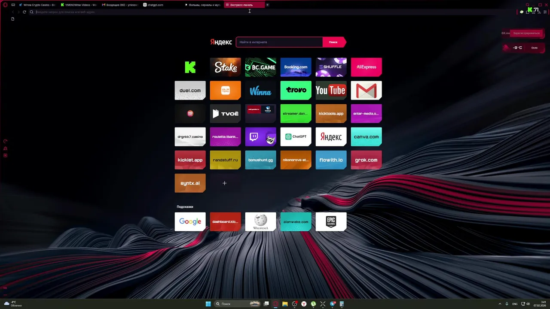The height and width of the screenshot is (309, 550).
Task: Open the dashboard.kic... suggestion tile
Action: point(226,221)
